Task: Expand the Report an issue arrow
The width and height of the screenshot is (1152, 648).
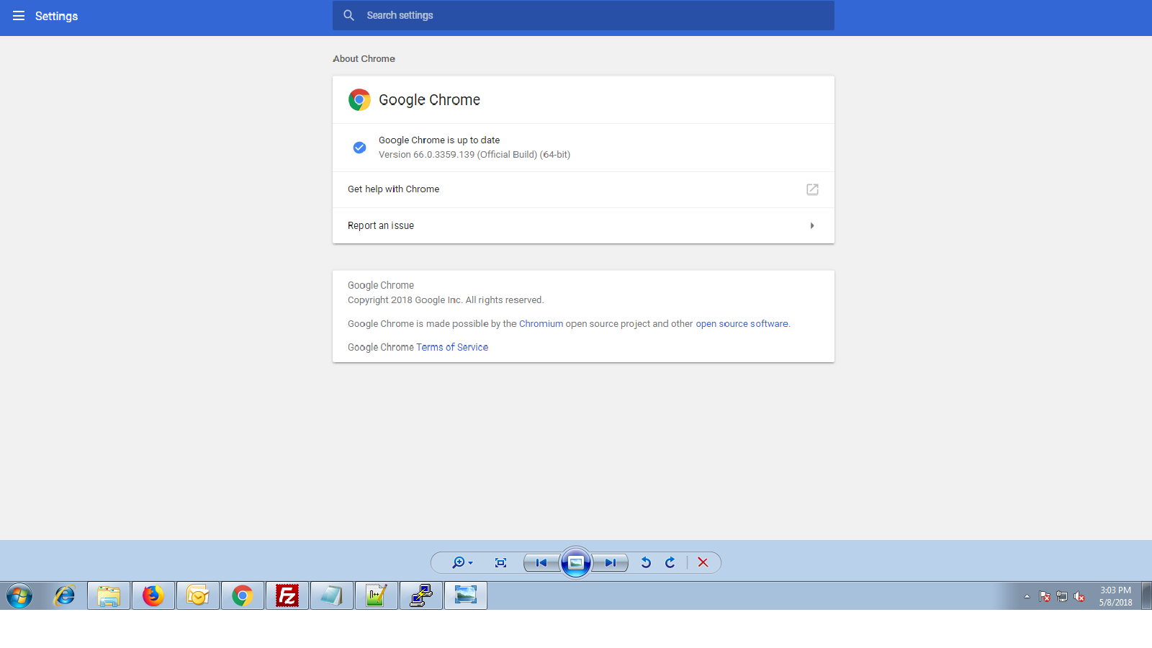Action: (812, 226)
